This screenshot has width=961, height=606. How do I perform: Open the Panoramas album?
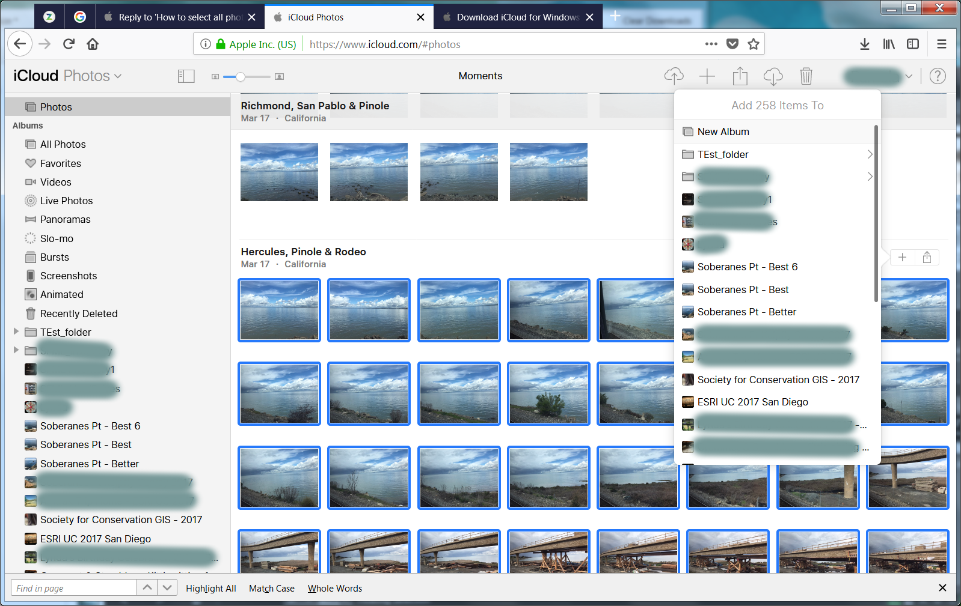tap(117, 219)
